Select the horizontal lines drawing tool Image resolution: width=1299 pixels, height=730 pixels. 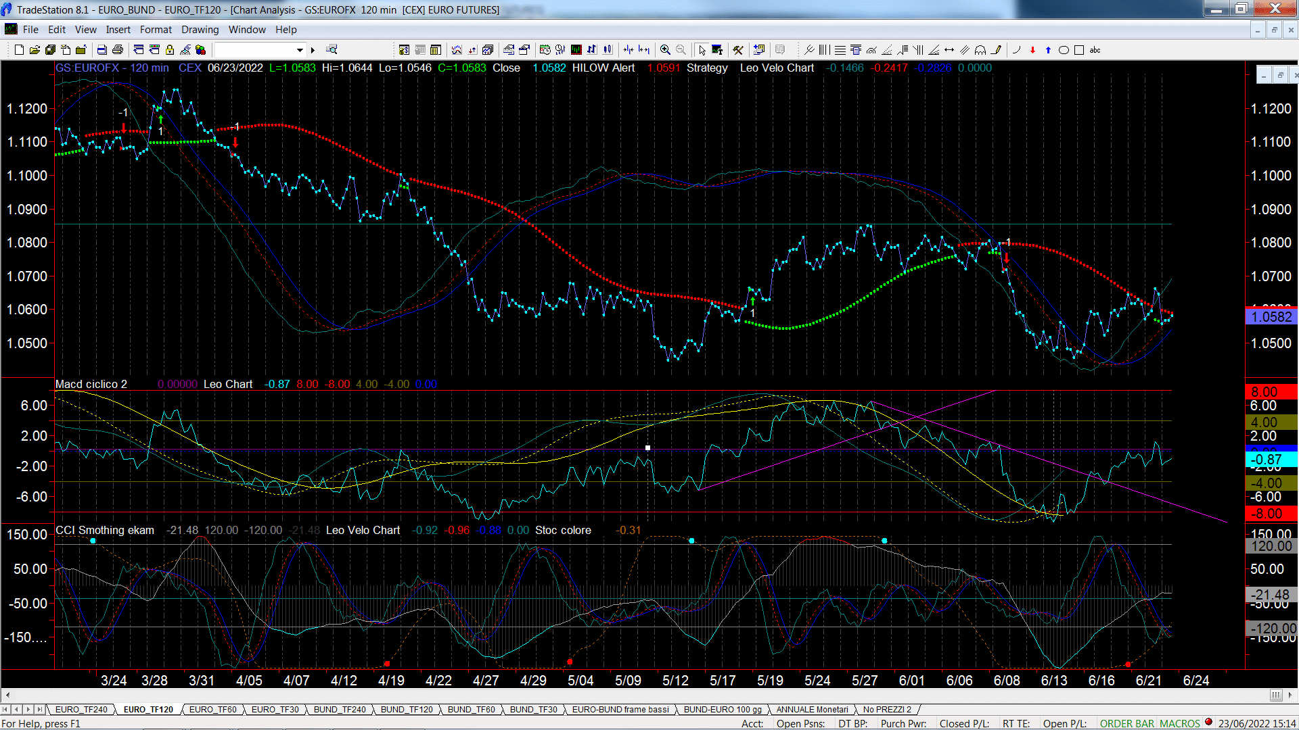click(840, 49)
